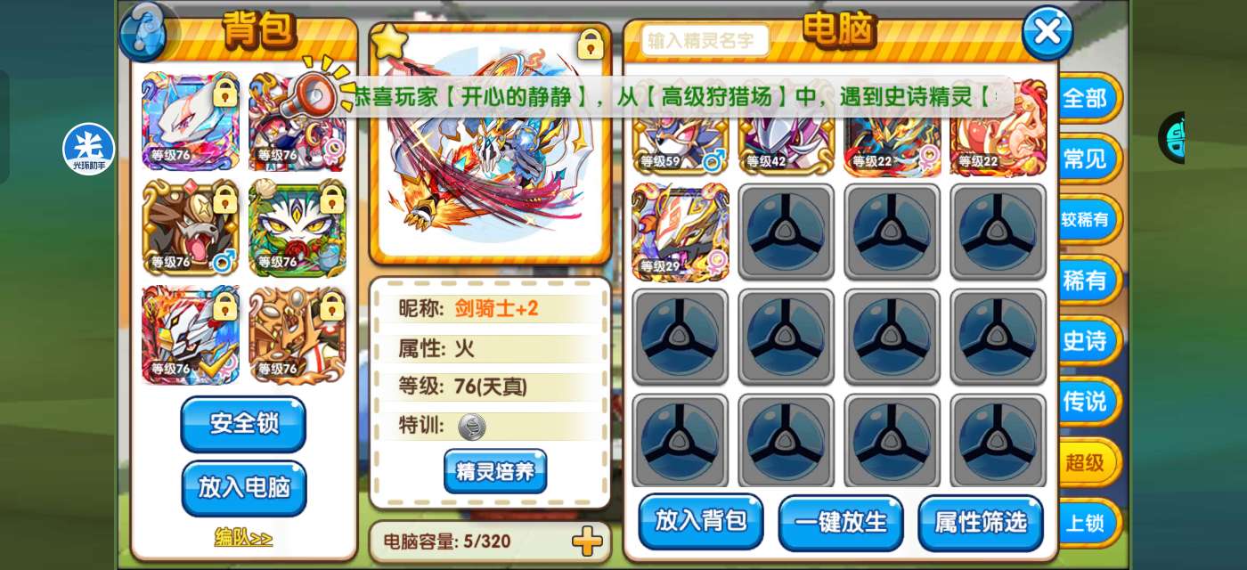Toggle the lock on the first backpack sprite

point(224,92)
